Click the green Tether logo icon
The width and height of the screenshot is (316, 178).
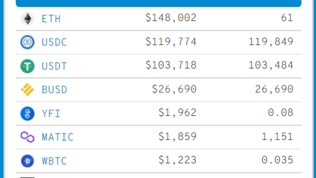tap(27, 66)
